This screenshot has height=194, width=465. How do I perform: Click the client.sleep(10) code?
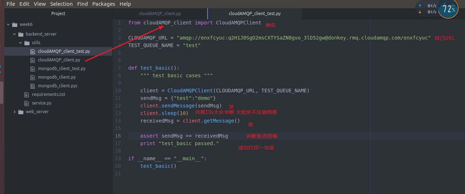click(x=164, y=113)
